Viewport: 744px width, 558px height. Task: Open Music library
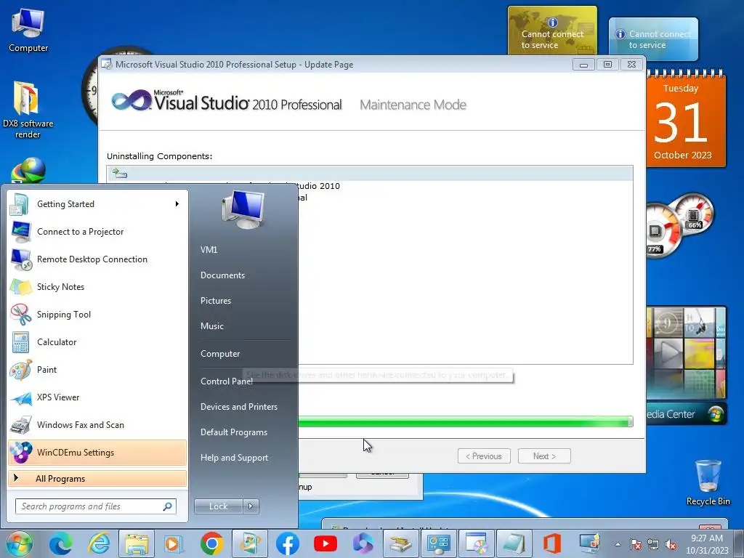[211, 326]
